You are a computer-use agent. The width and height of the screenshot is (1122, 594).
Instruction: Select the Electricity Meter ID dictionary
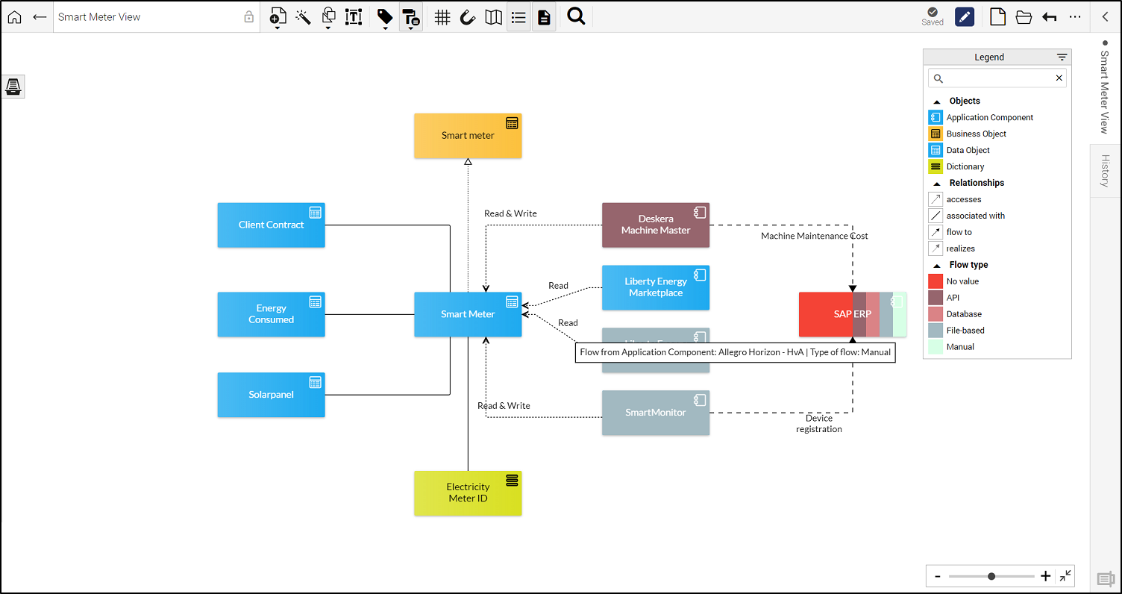468,493
